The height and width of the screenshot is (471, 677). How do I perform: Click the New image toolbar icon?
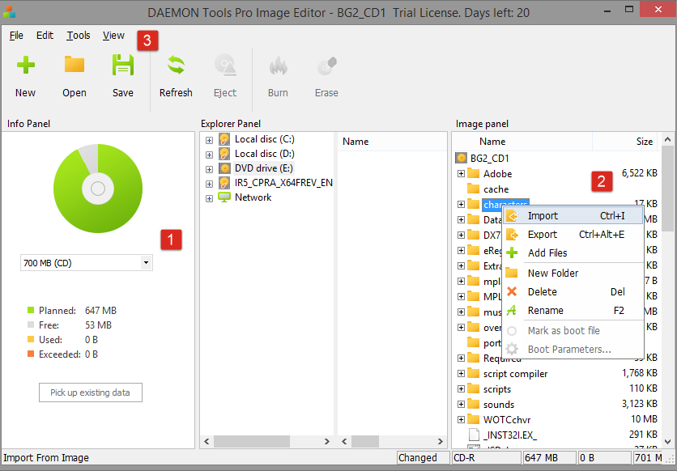tap(25, 65)
